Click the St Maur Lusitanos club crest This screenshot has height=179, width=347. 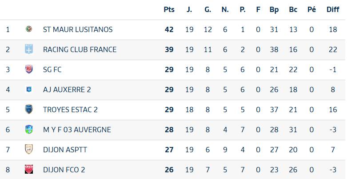(29, 29)
